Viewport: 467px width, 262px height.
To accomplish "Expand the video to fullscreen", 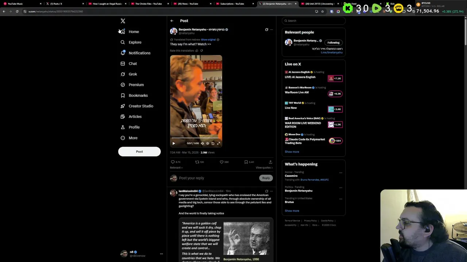I will 219,143.
